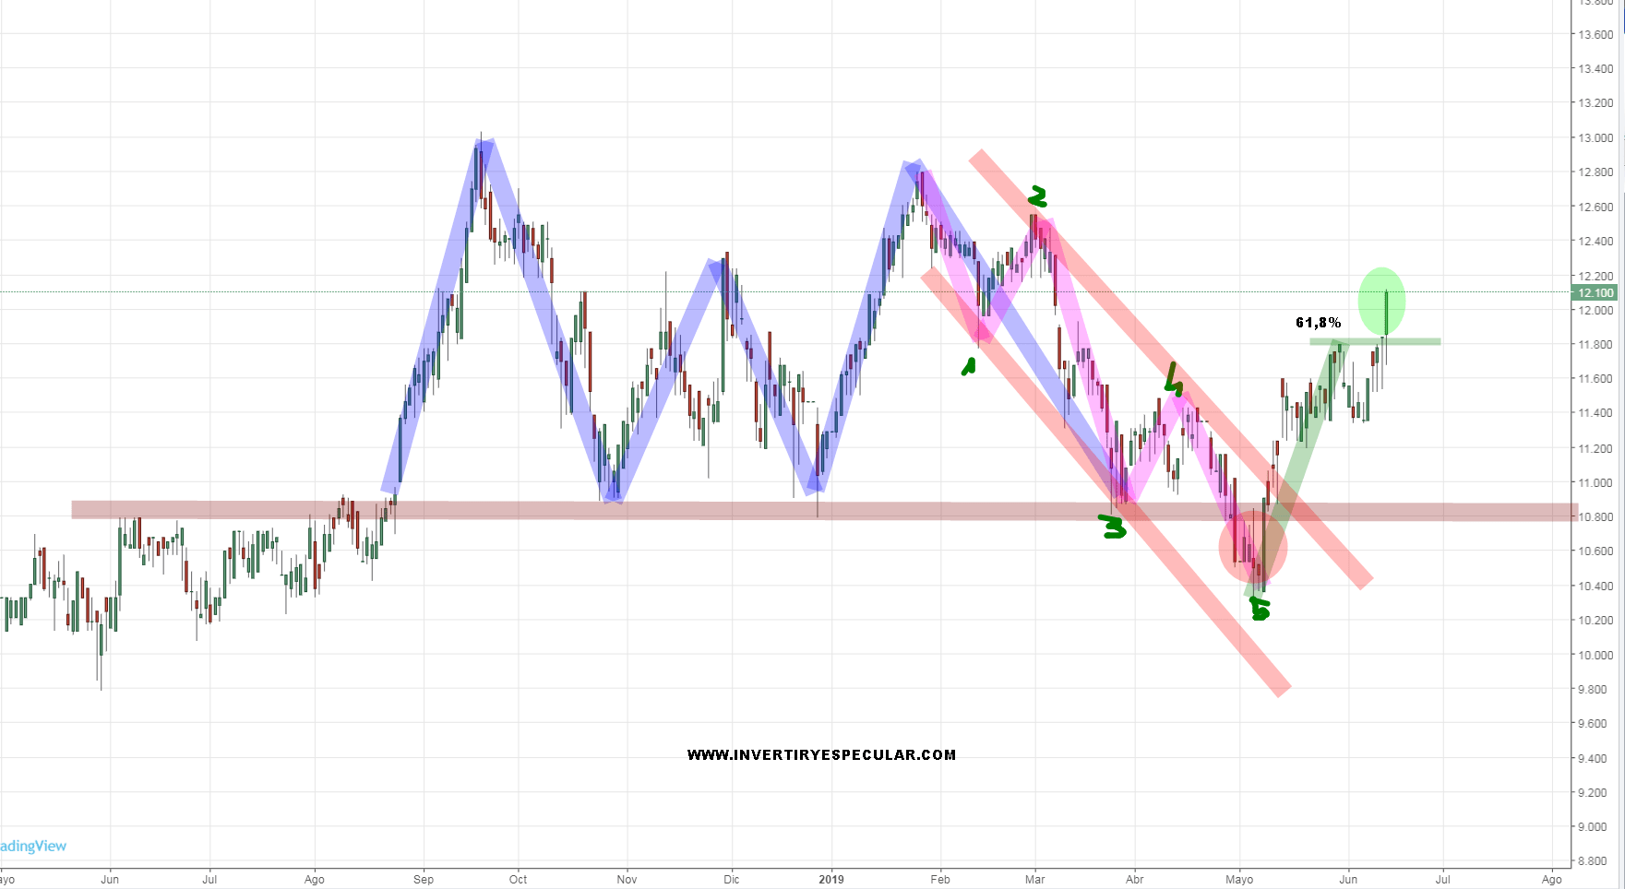Select the Mayo label on time axis

click(x=1239, y=879)
